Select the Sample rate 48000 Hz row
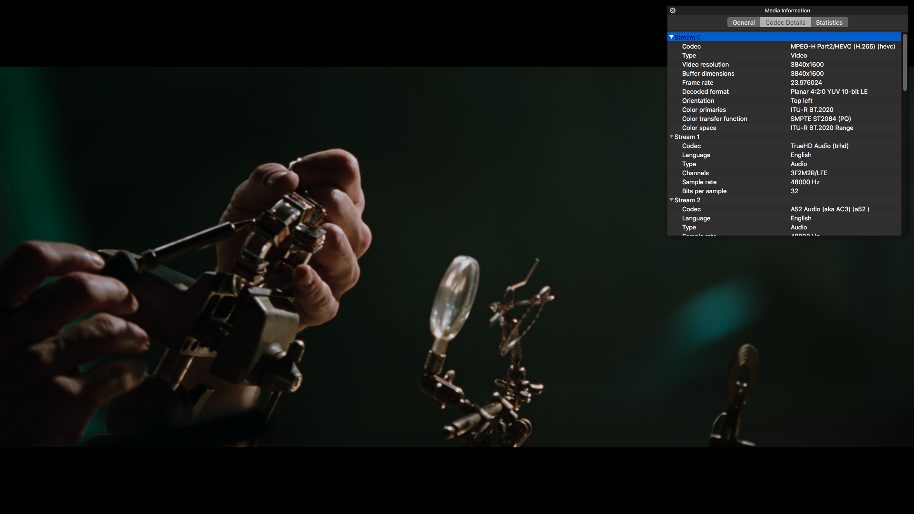Viewport: 914px width, 514px height. [699, 182]
